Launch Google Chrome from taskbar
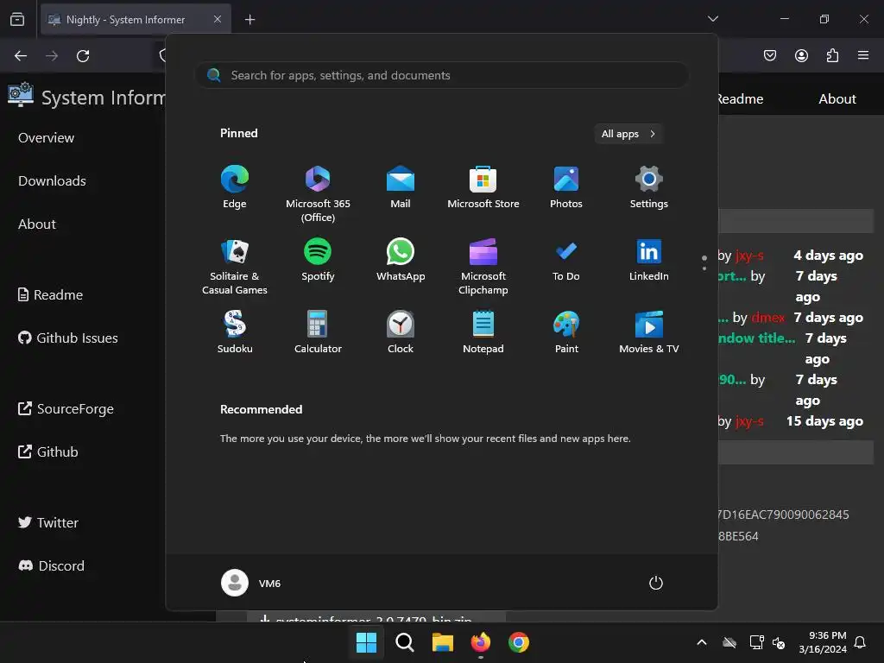 (519, 642)
